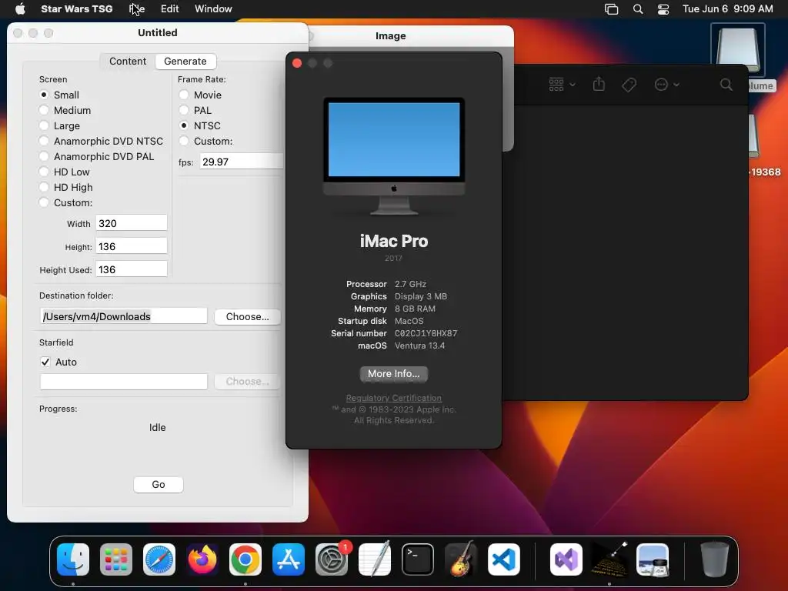Open the Edit menu
788x591 pixels.
[x=169, y=8]
